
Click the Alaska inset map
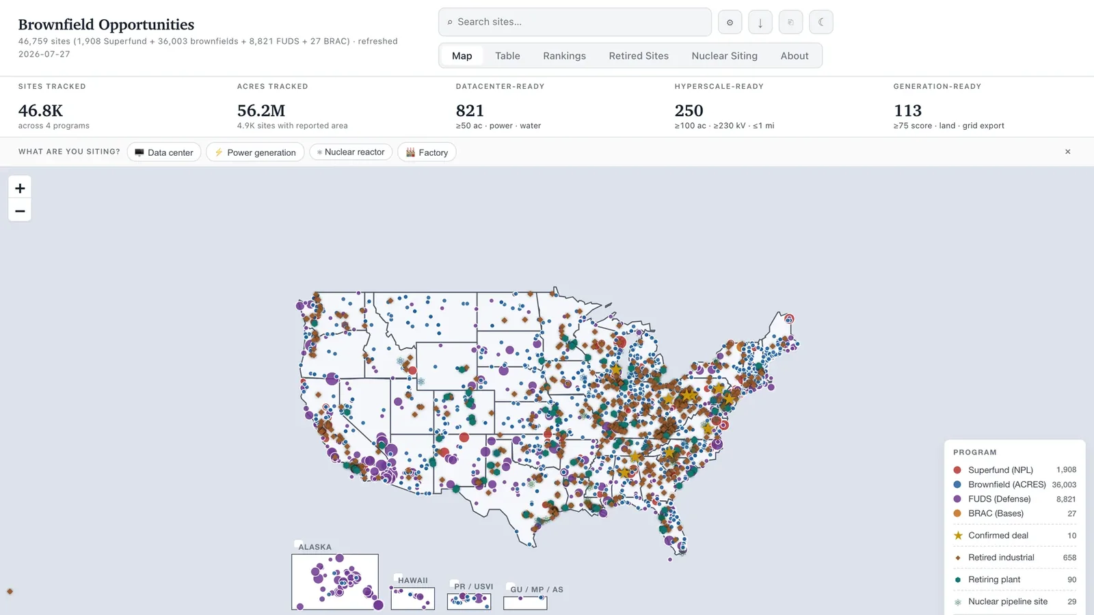pyautogui.click(x=335, y=582)
